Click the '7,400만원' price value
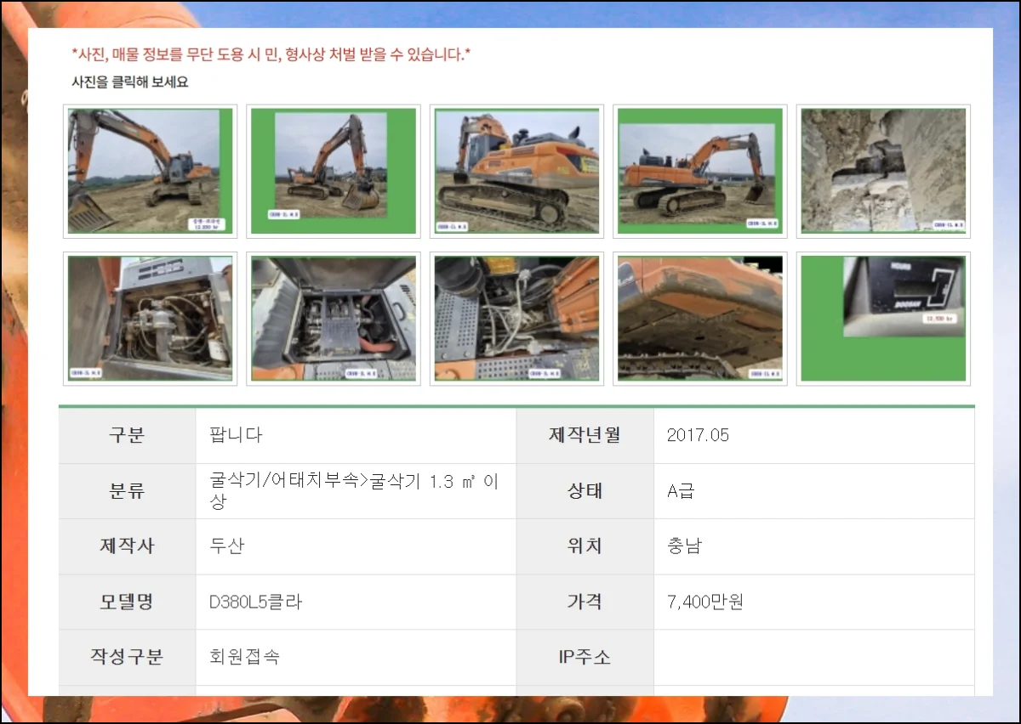This screenshot has width=1021, height=724. pos(705,602)
